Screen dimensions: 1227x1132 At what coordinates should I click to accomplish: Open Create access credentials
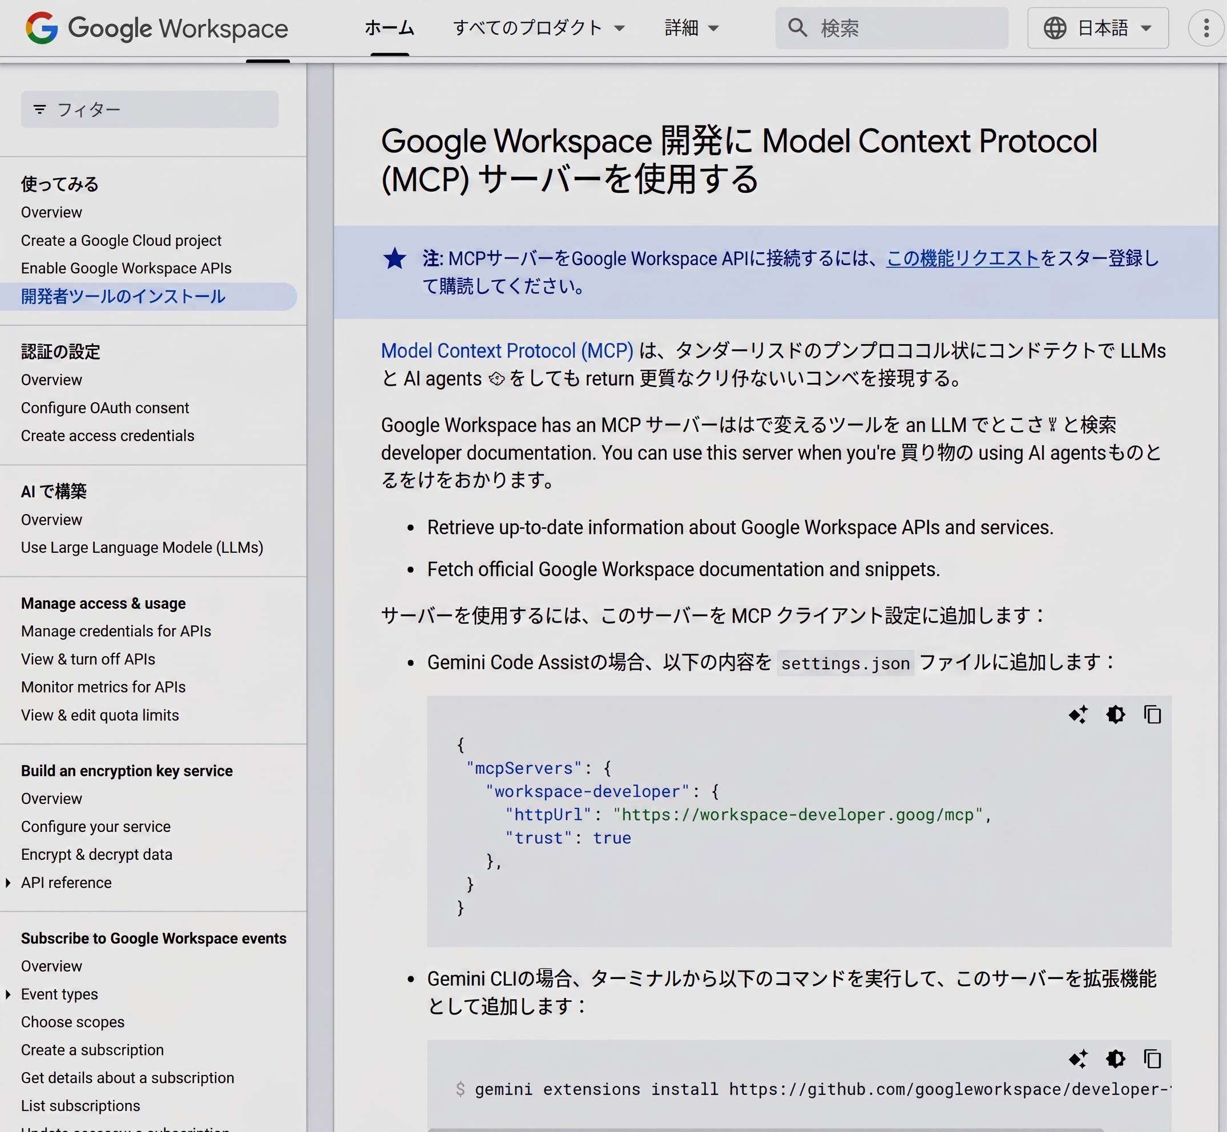click(107, 435)
